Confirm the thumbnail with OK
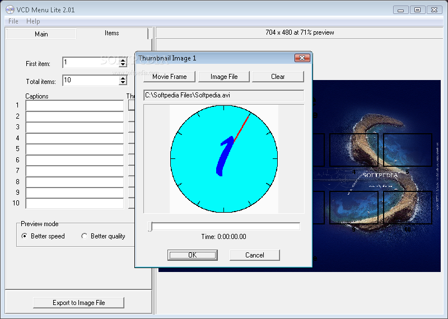 click(193, 255)
